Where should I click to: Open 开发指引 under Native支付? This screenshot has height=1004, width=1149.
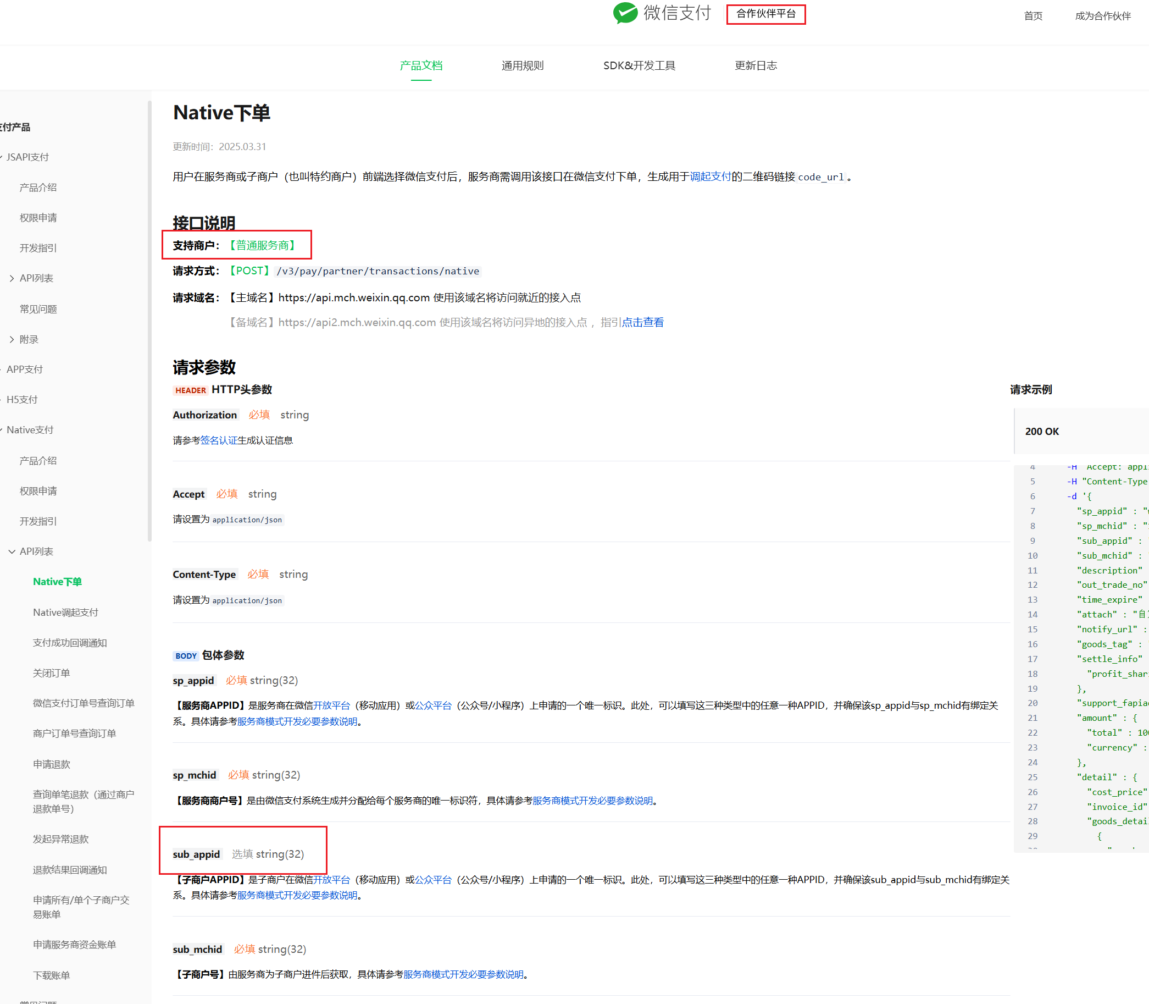click(38, 521)
